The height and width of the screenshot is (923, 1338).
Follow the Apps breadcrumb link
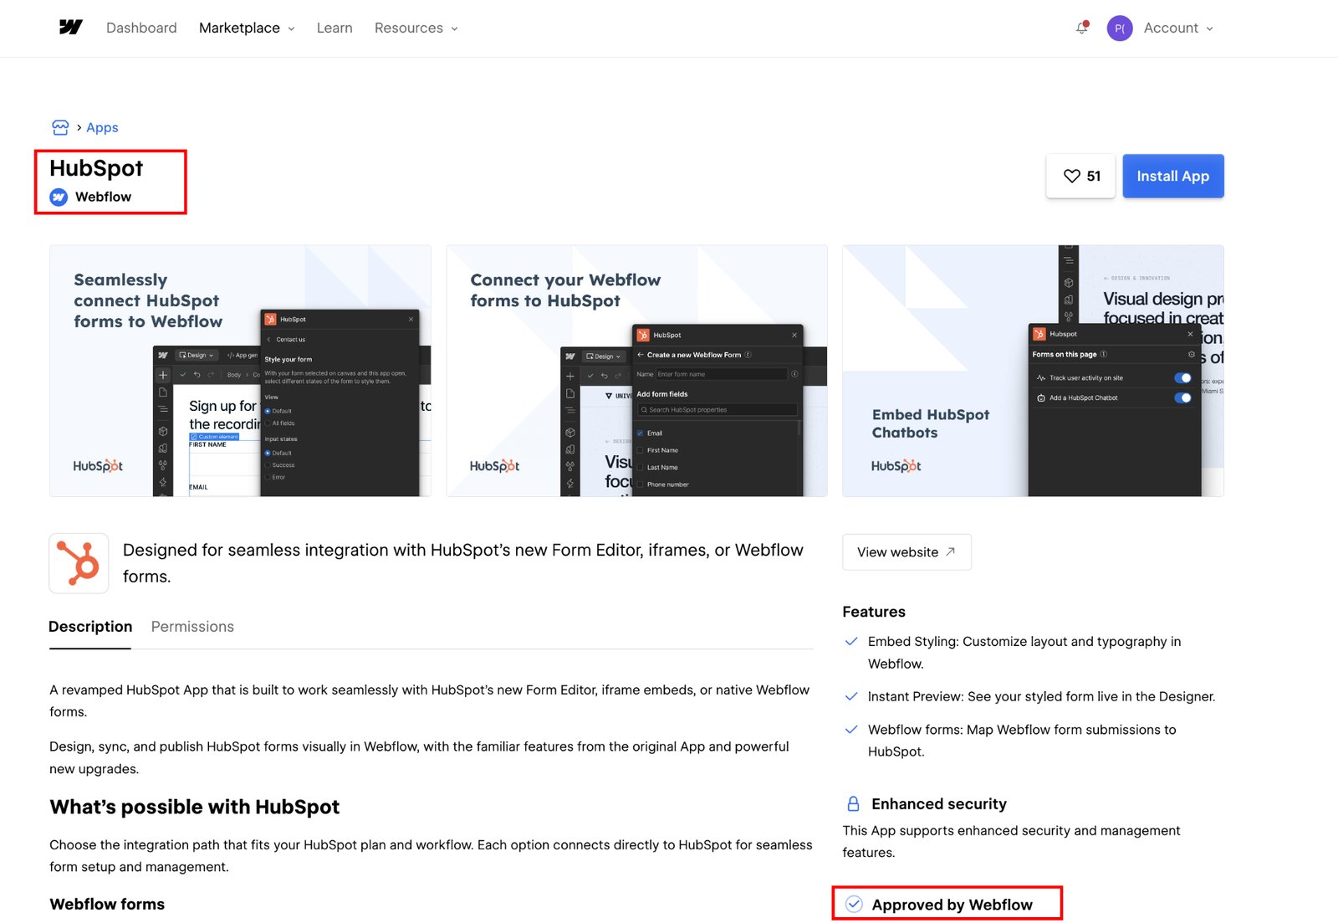[102, 127]
